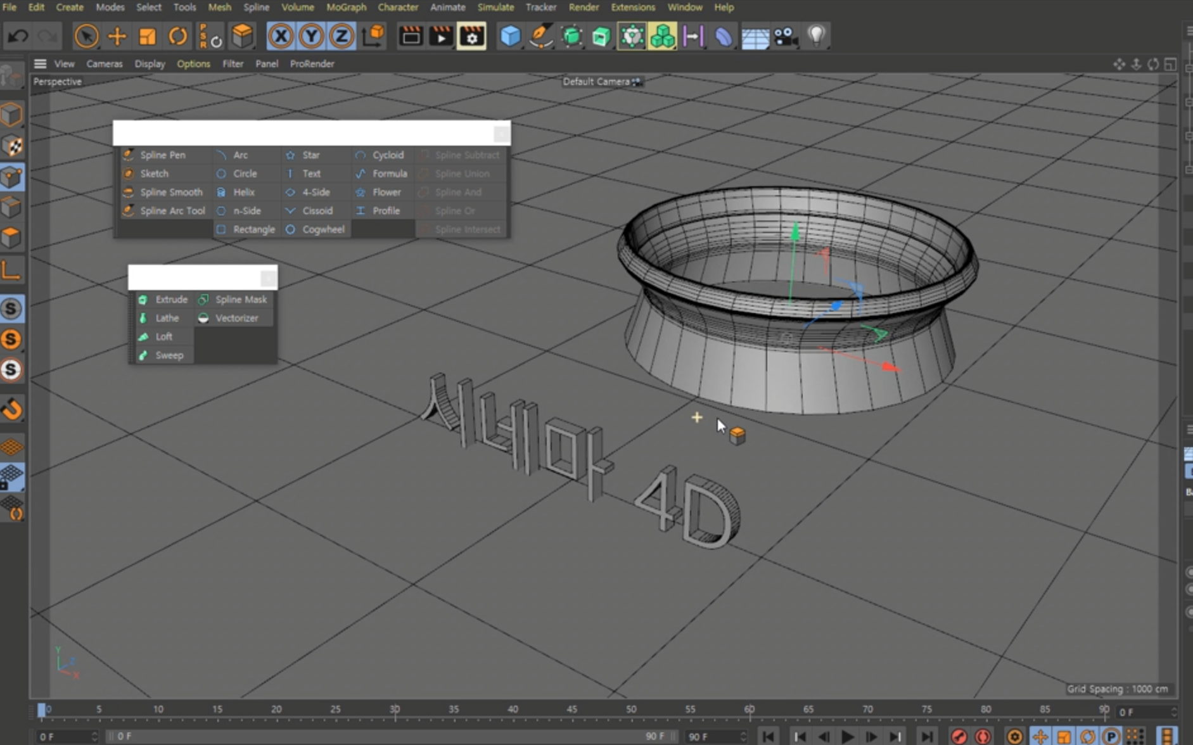Click the Loft generator
Screen dimensions: 1193x745
pos(163,336)
